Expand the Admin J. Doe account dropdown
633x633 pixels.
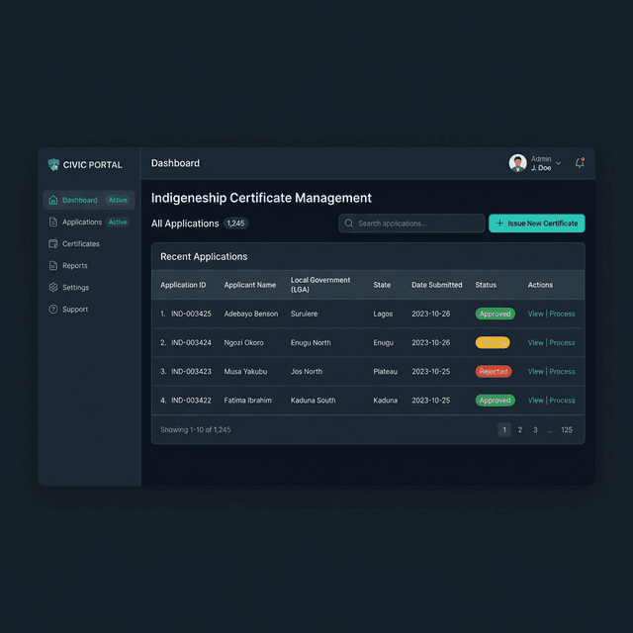[x=558, y=163]
